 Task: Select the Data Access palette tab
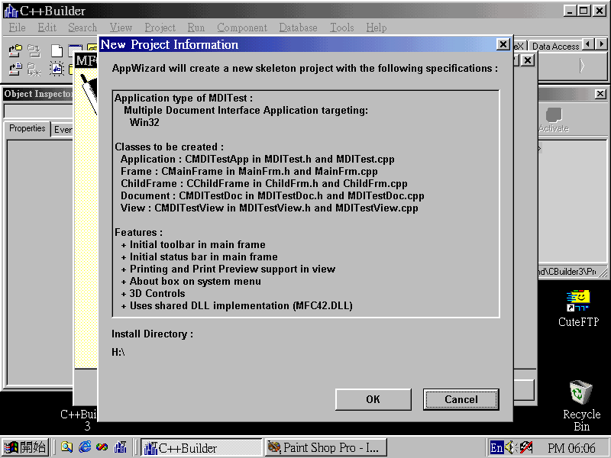[x=556, y=47]
